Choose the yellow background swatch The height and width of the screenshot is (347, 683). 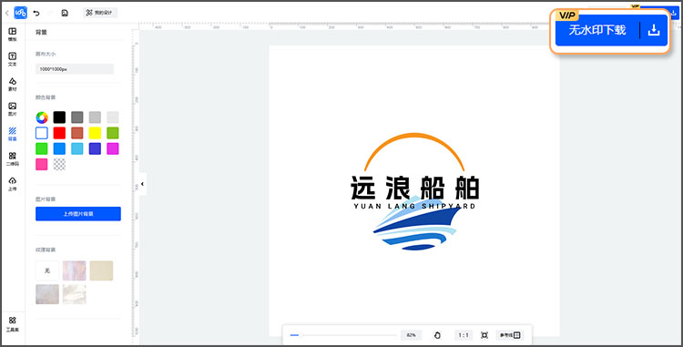coord(95,133)
